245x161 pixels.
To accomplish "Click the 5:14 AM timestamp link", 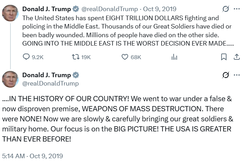I will tap(13, 156).
